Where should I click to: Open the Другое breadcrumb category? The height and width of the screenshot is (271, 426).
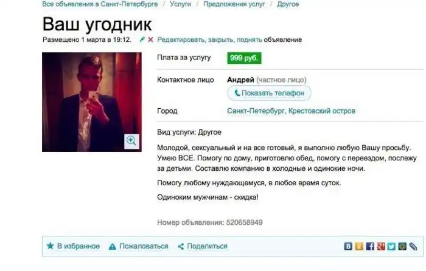coord(288,4)
